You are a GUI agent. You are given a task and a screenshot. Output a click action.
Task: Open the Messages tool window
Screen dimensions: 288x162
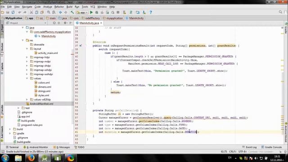click(62, 147)
